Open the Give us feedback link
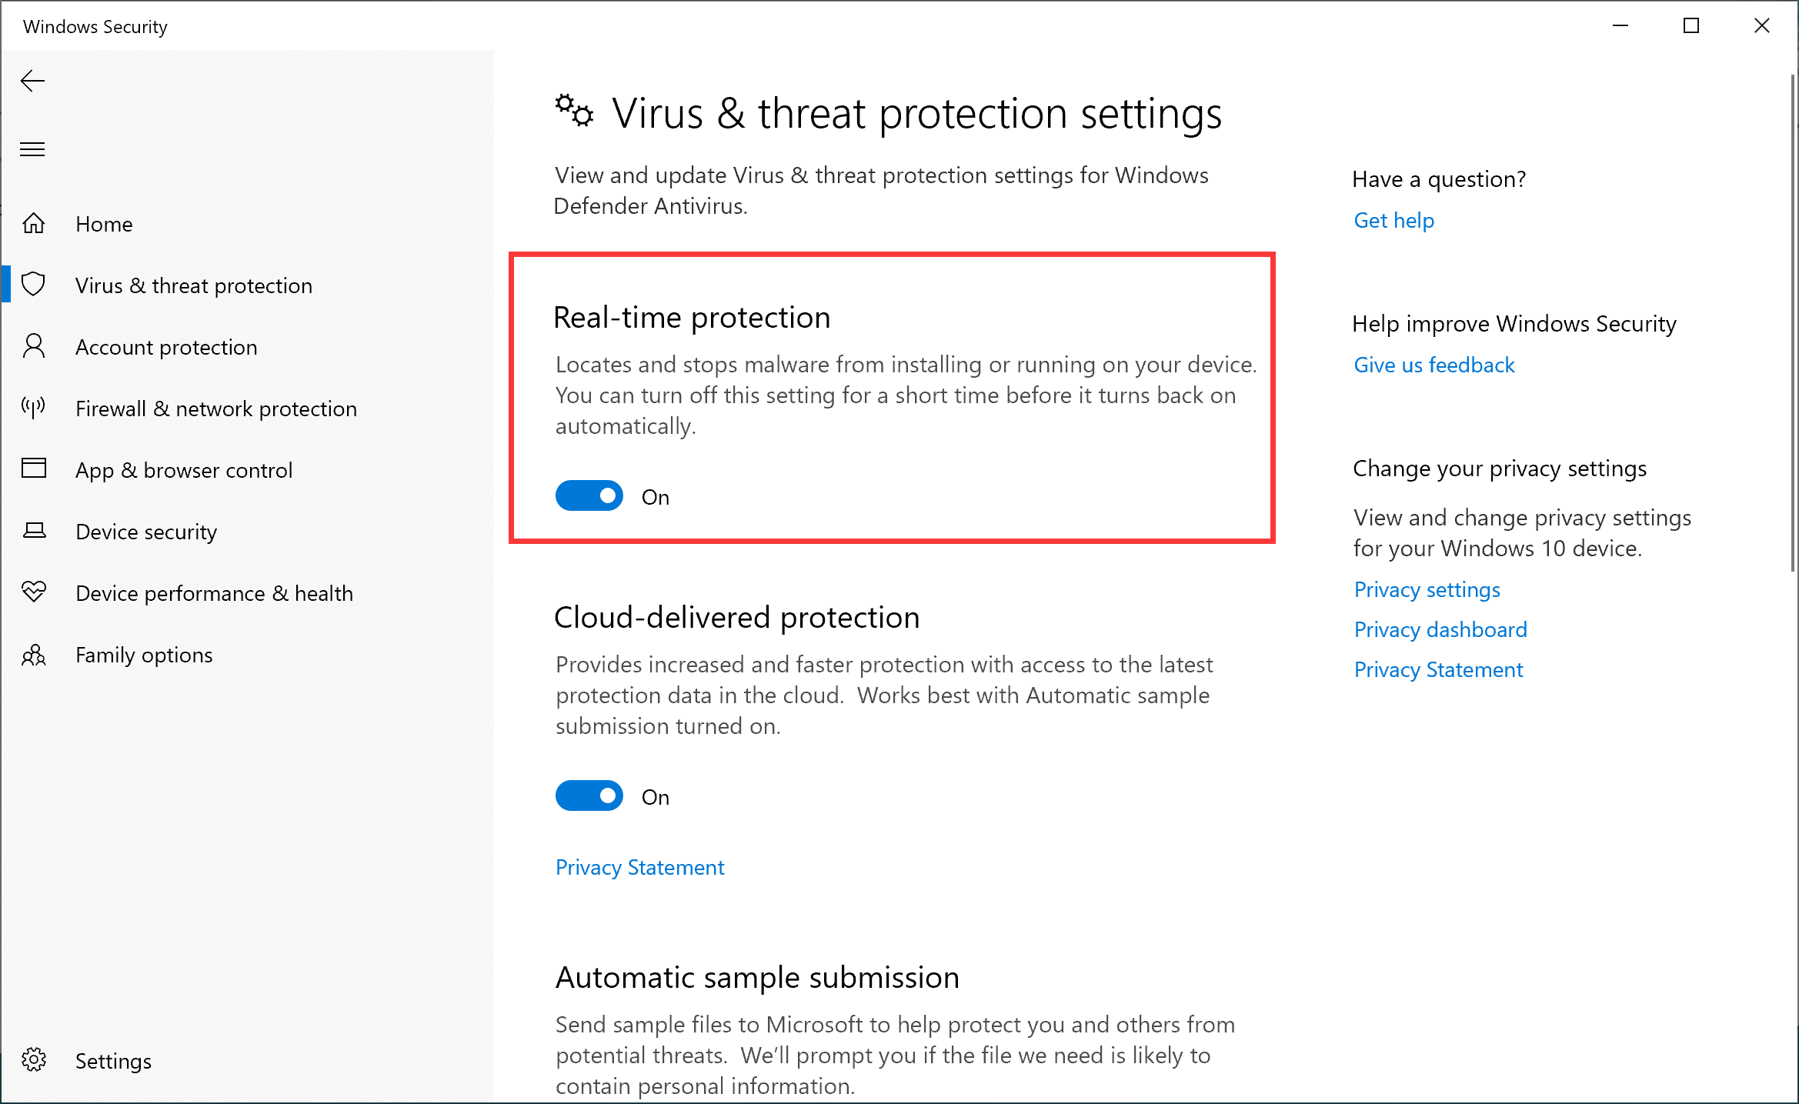 (x=1434, y=365)
